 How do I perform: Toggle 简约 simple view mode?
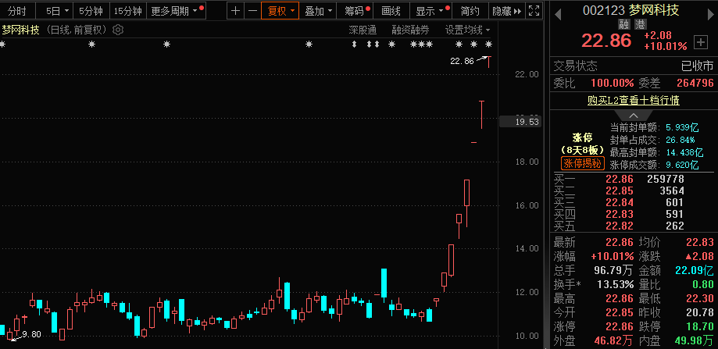click(470, 11)
